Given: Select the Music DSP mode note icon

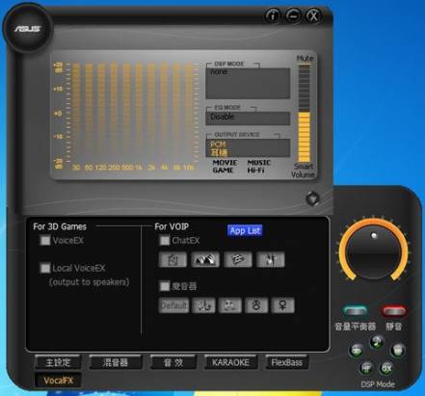Looking at the screenshot, I should pyautogui.click(x=377, y=342).
